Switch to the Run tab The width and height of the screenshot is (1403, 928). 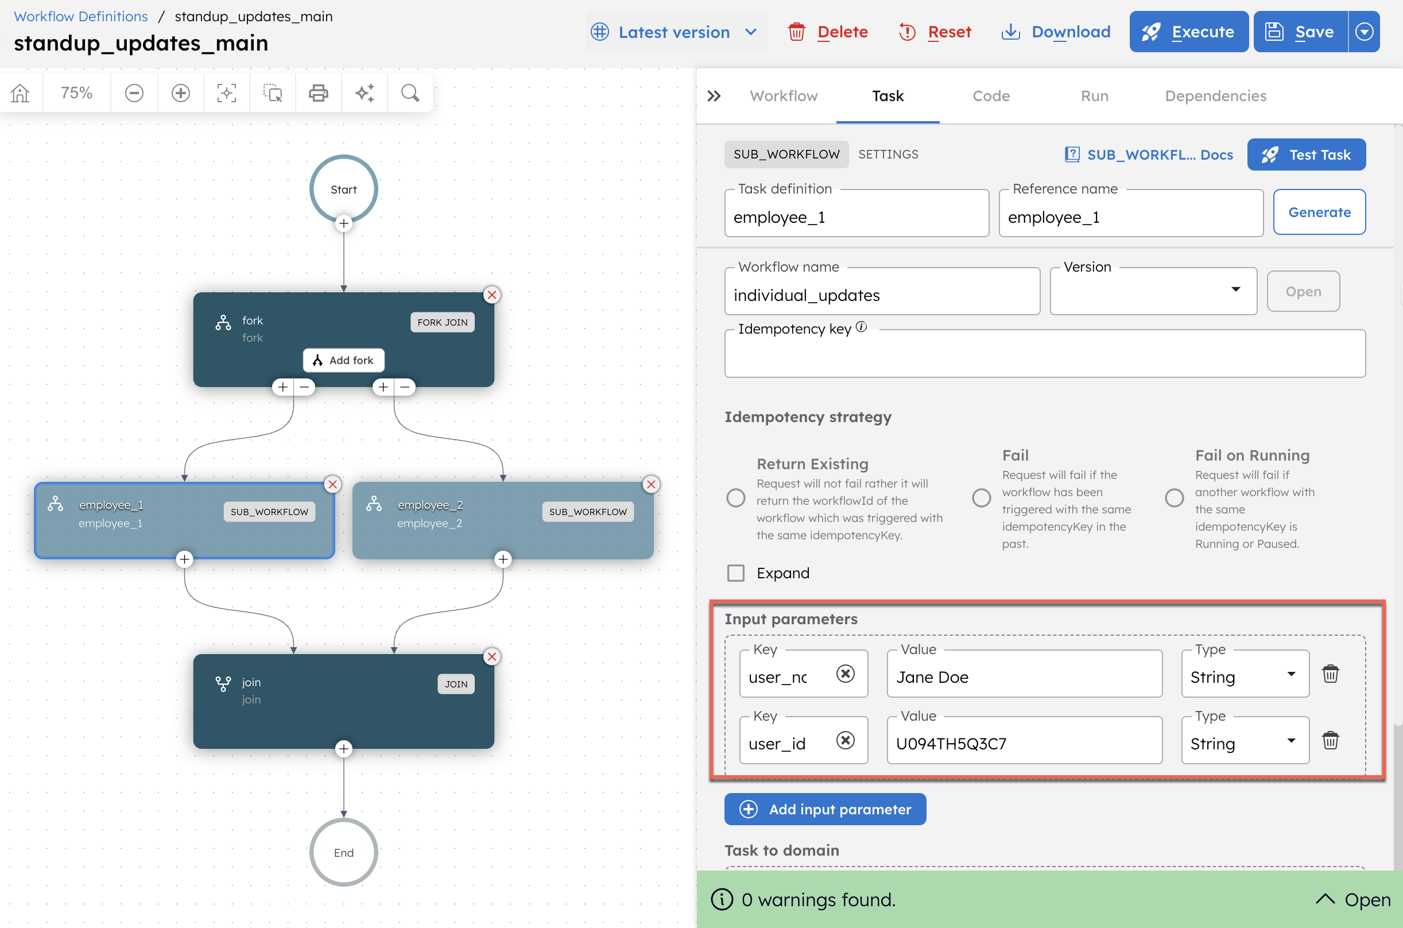tap(1094, 96)
